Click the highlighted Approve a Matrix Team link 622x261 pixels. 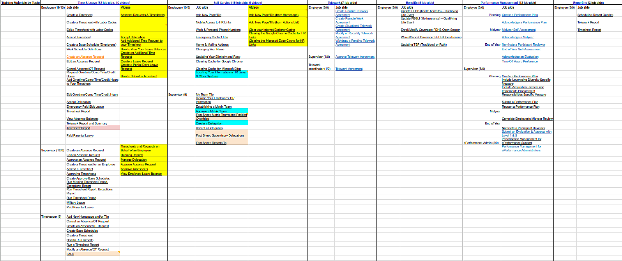(211, 112)
